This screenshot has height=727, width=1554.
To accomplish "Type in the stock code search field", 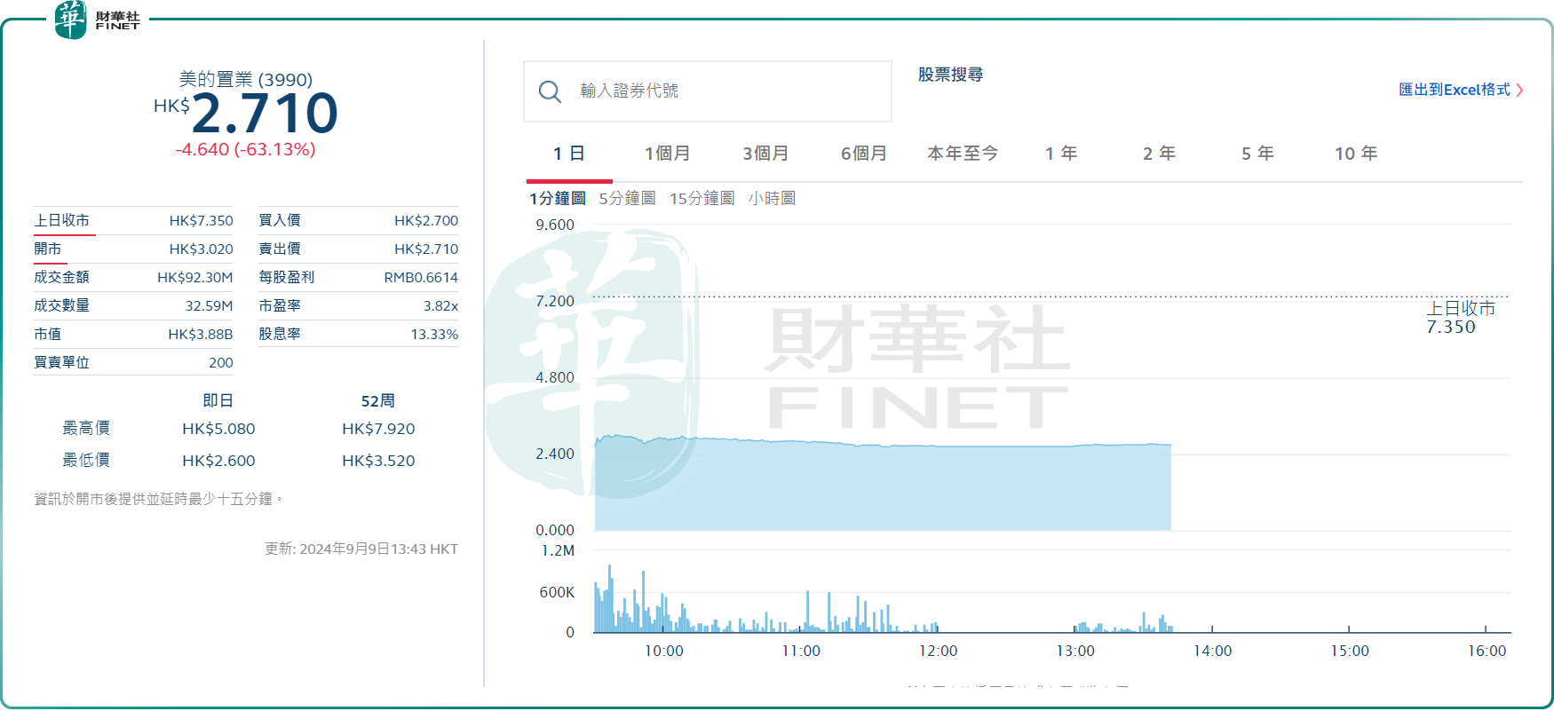I will tap(728, 91).
